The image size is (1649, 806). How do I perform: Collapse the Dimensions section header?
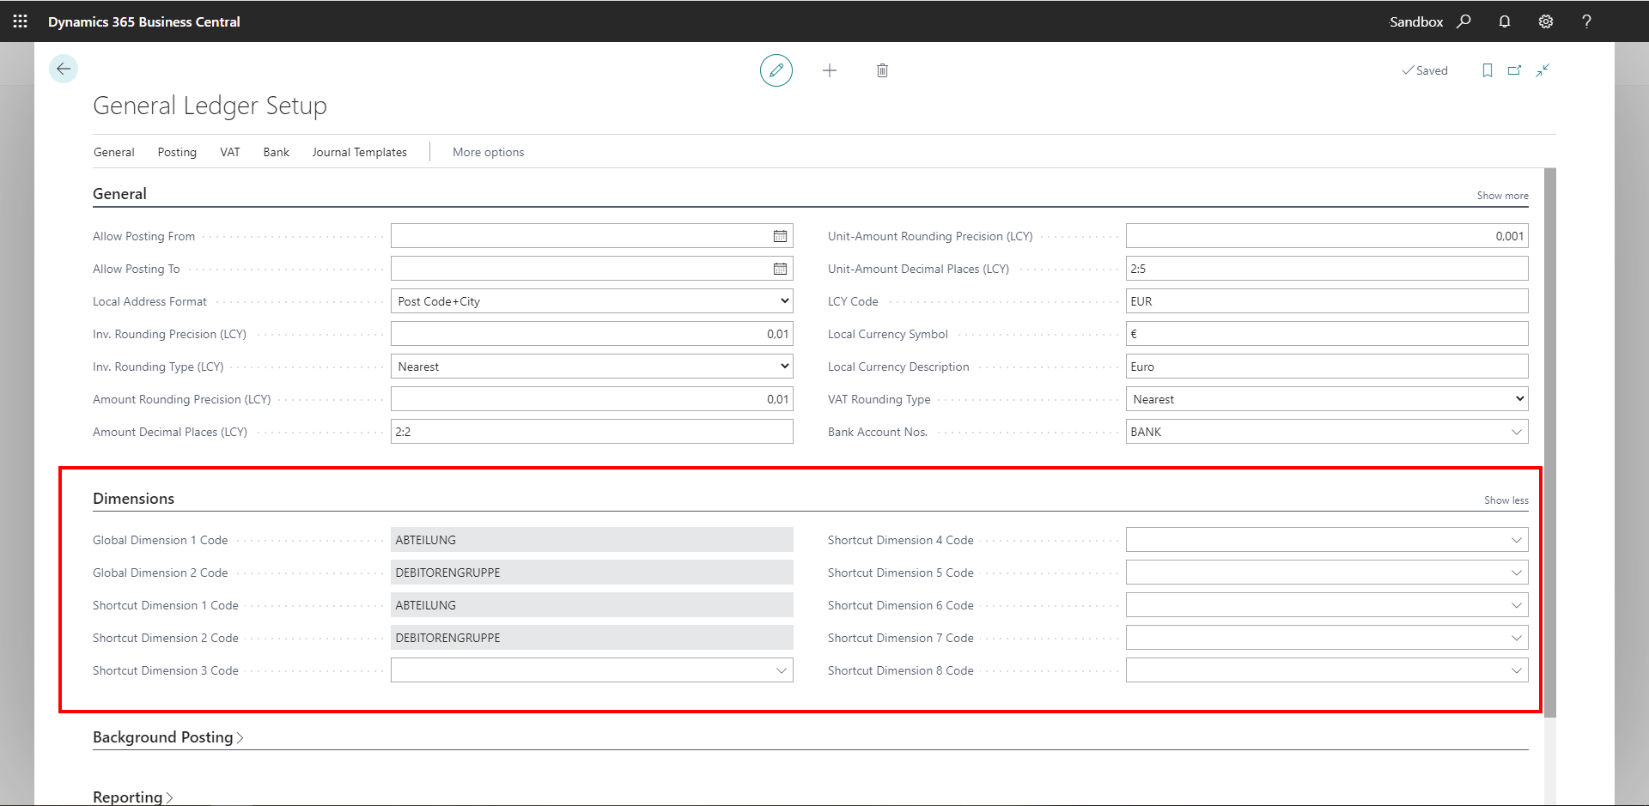click(133, 499)
